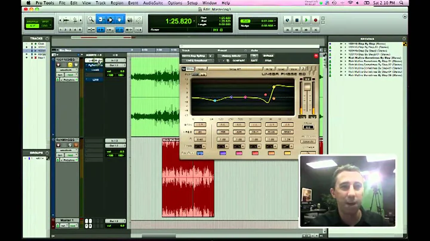Click the plugin SAFE button

pyautogui.click(x=254, y=60)
